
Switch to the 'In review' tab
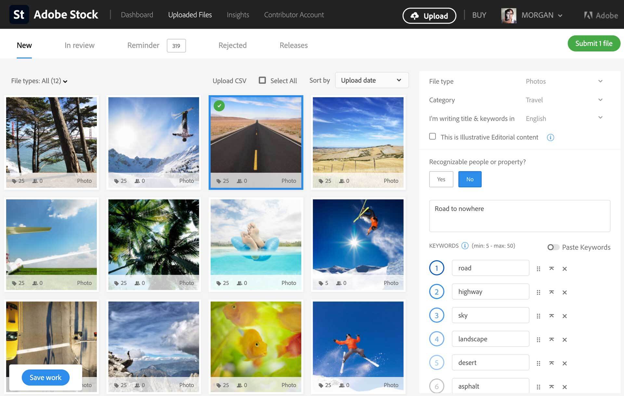pos(79,45)
